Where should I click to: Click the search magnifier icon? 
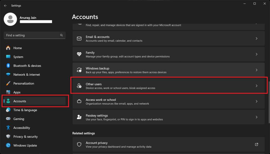pyautogui.click(x=61, y=35)
